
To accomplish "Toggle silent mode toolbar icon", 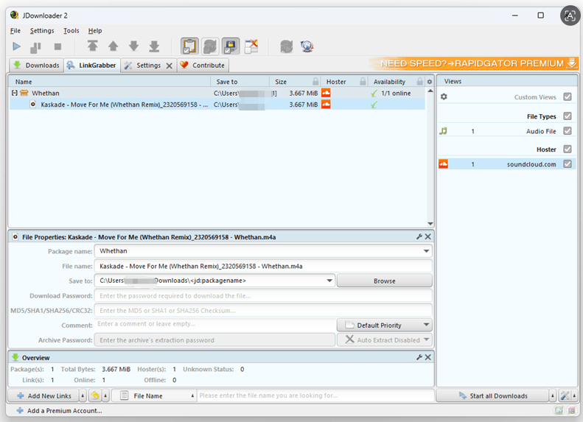I will click(x=251, y=46).
